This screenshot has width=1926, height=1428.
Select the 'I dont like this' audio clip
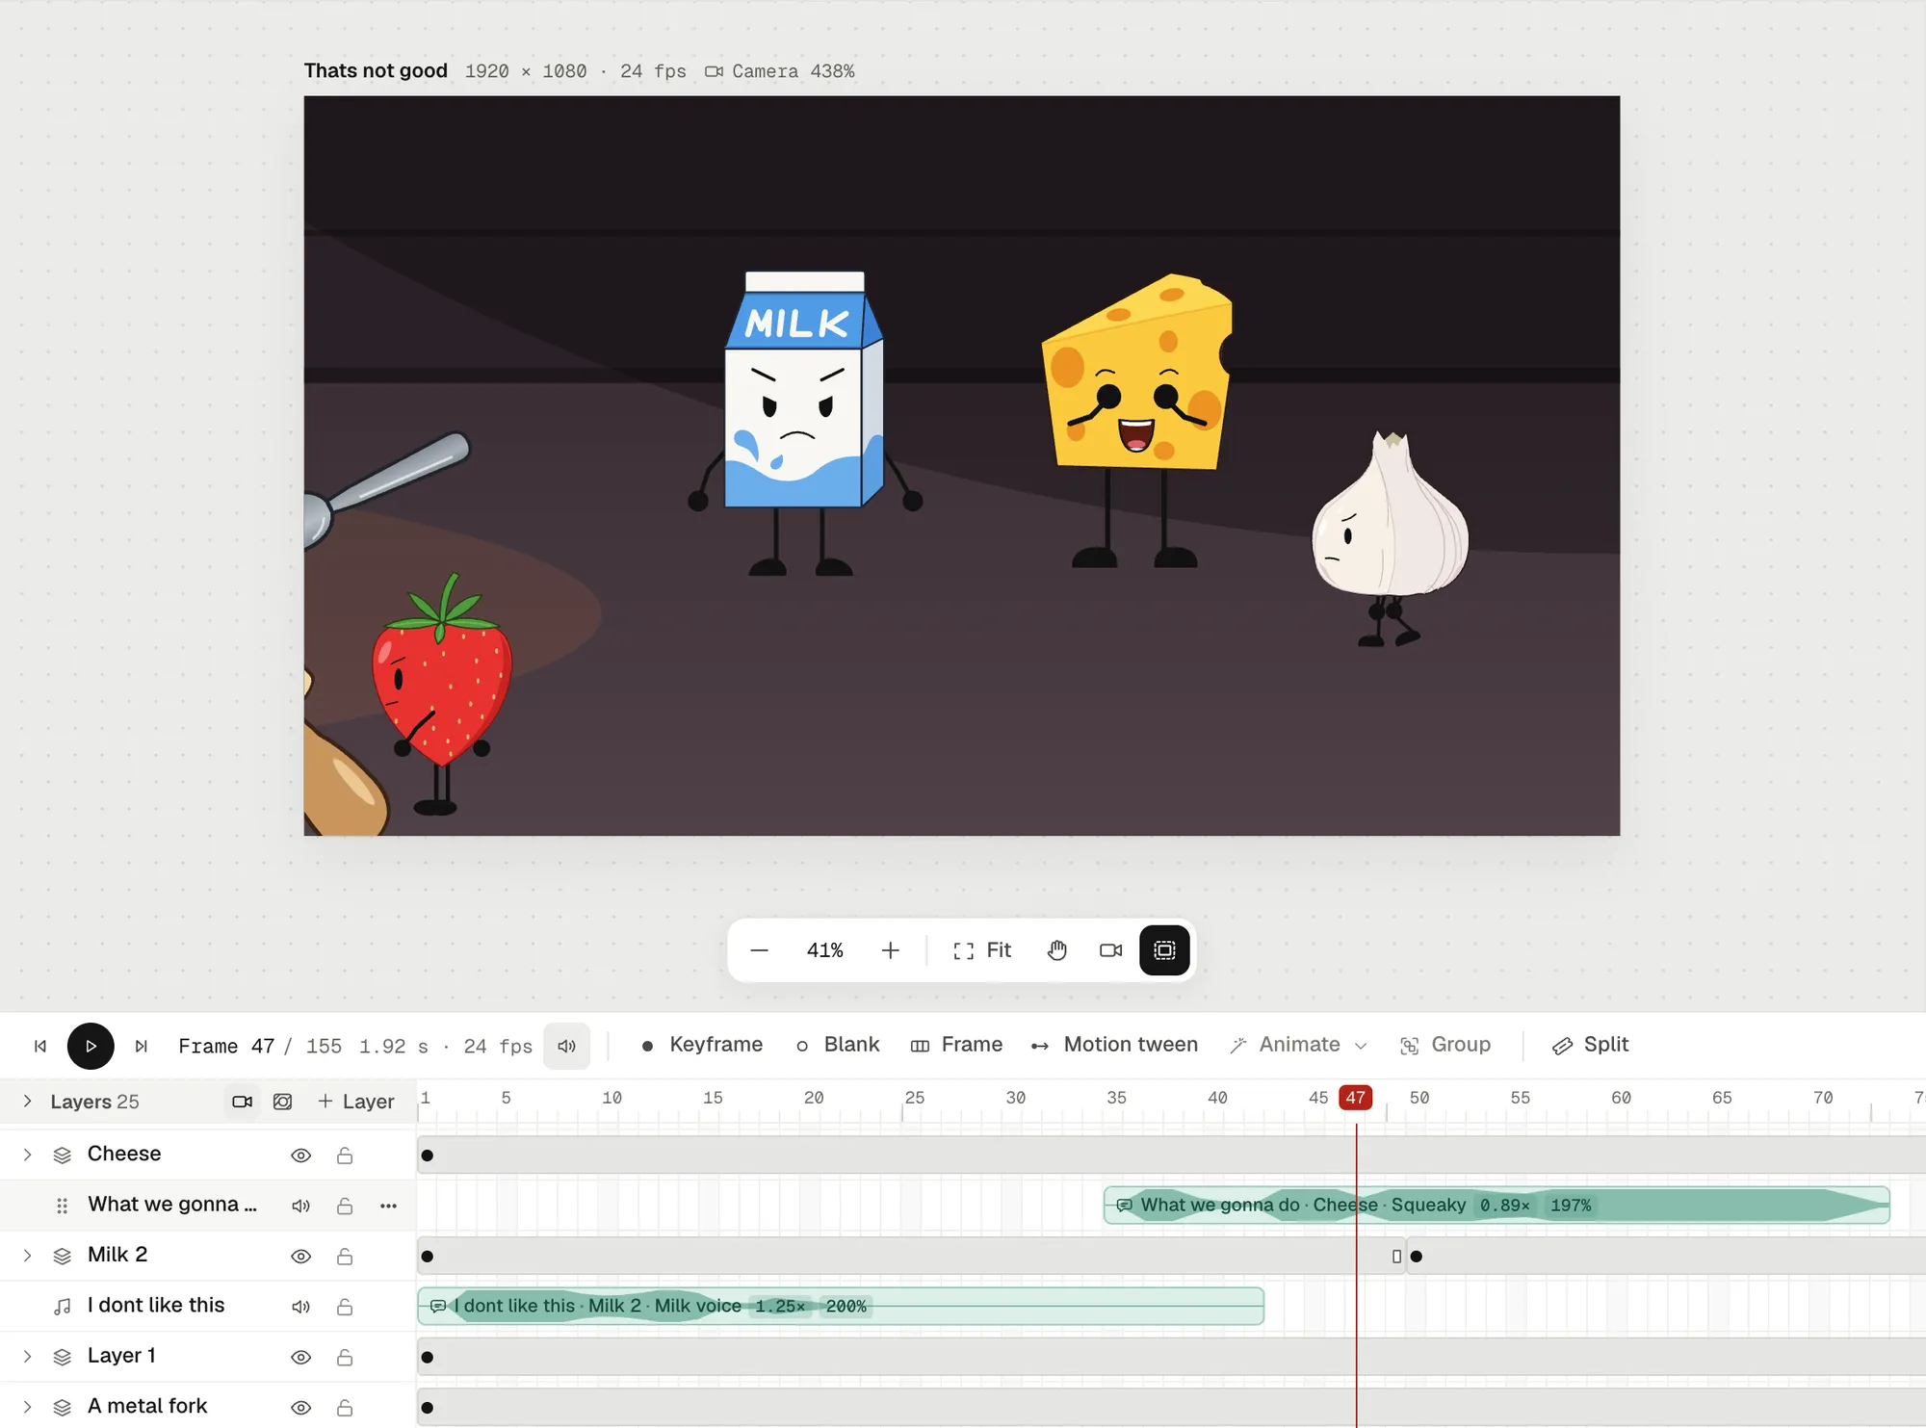841,1307
